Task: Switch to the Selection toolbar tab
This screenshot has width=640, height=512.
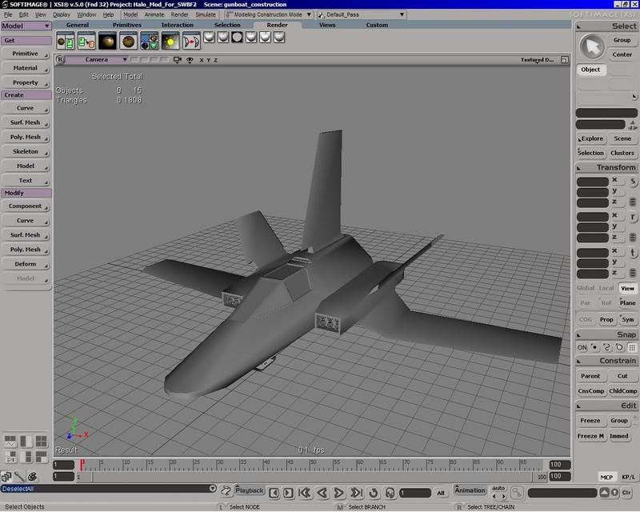Action: pos(227,25)
